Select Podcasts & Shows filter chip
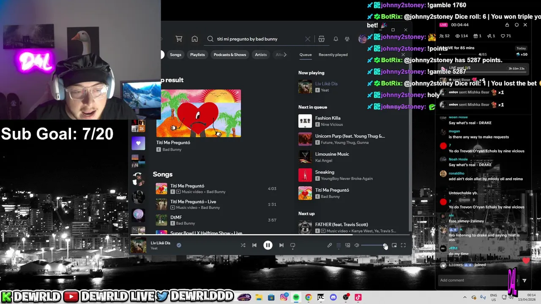The height and width of the screenshot is (304, 541). [230, 54]
